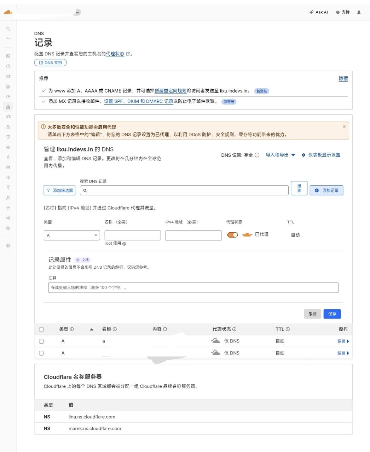Open the Caching drive icon in sidebar

coord(8,167)
